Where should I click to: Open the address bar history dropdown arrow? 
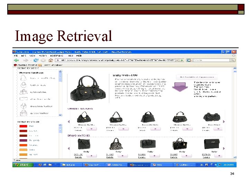tap(177, 60)
